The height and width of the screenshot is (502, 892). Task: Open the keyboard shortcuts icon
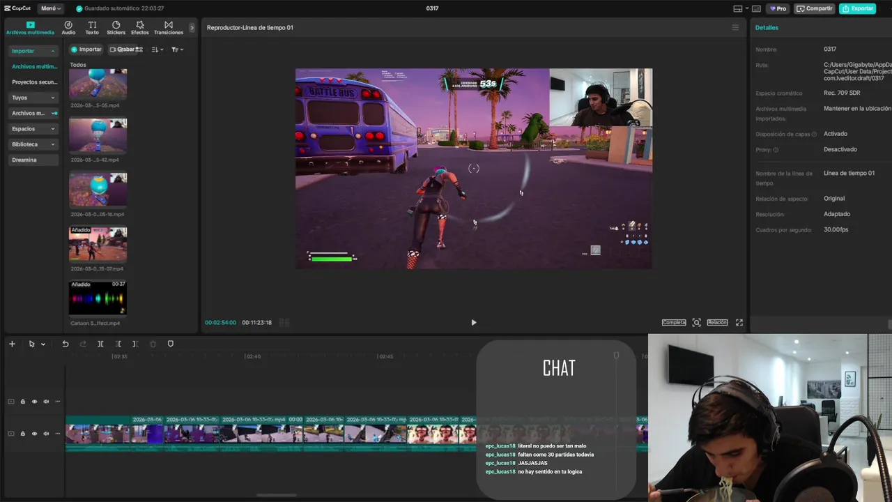click(756, 8)
